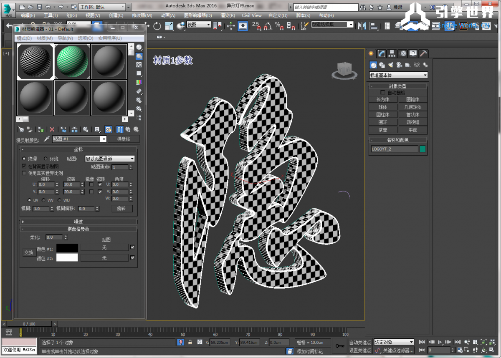Click the Align tool in main toolbar

374,26
